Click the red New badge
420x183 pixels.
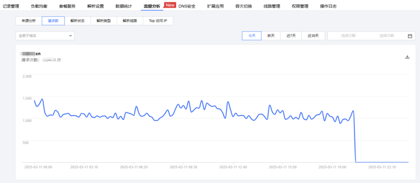[x=170, y=5]
